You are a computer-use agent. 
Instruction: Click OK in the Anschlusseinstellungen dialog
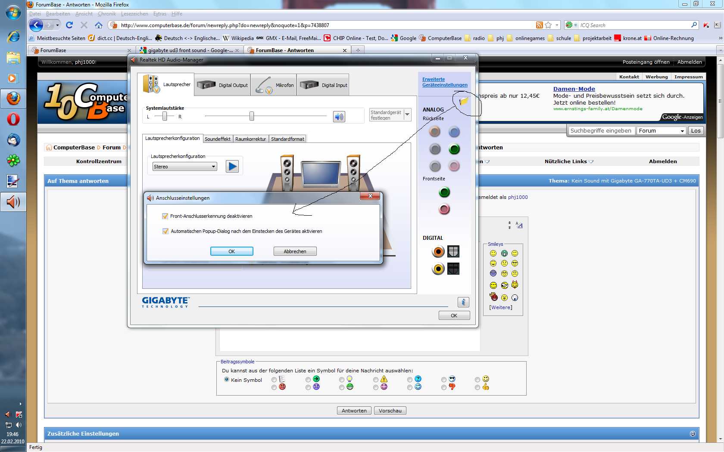tap(232, 251)
